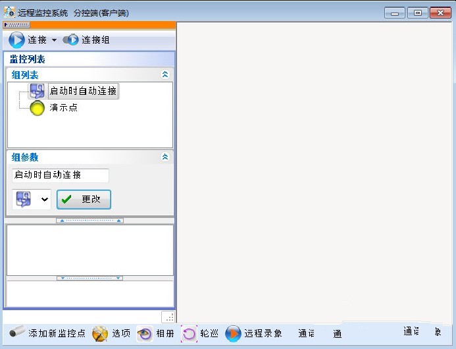456x349 pixels.
Task: Select the 启动时自动连接 group tree item
Action: 83,91
